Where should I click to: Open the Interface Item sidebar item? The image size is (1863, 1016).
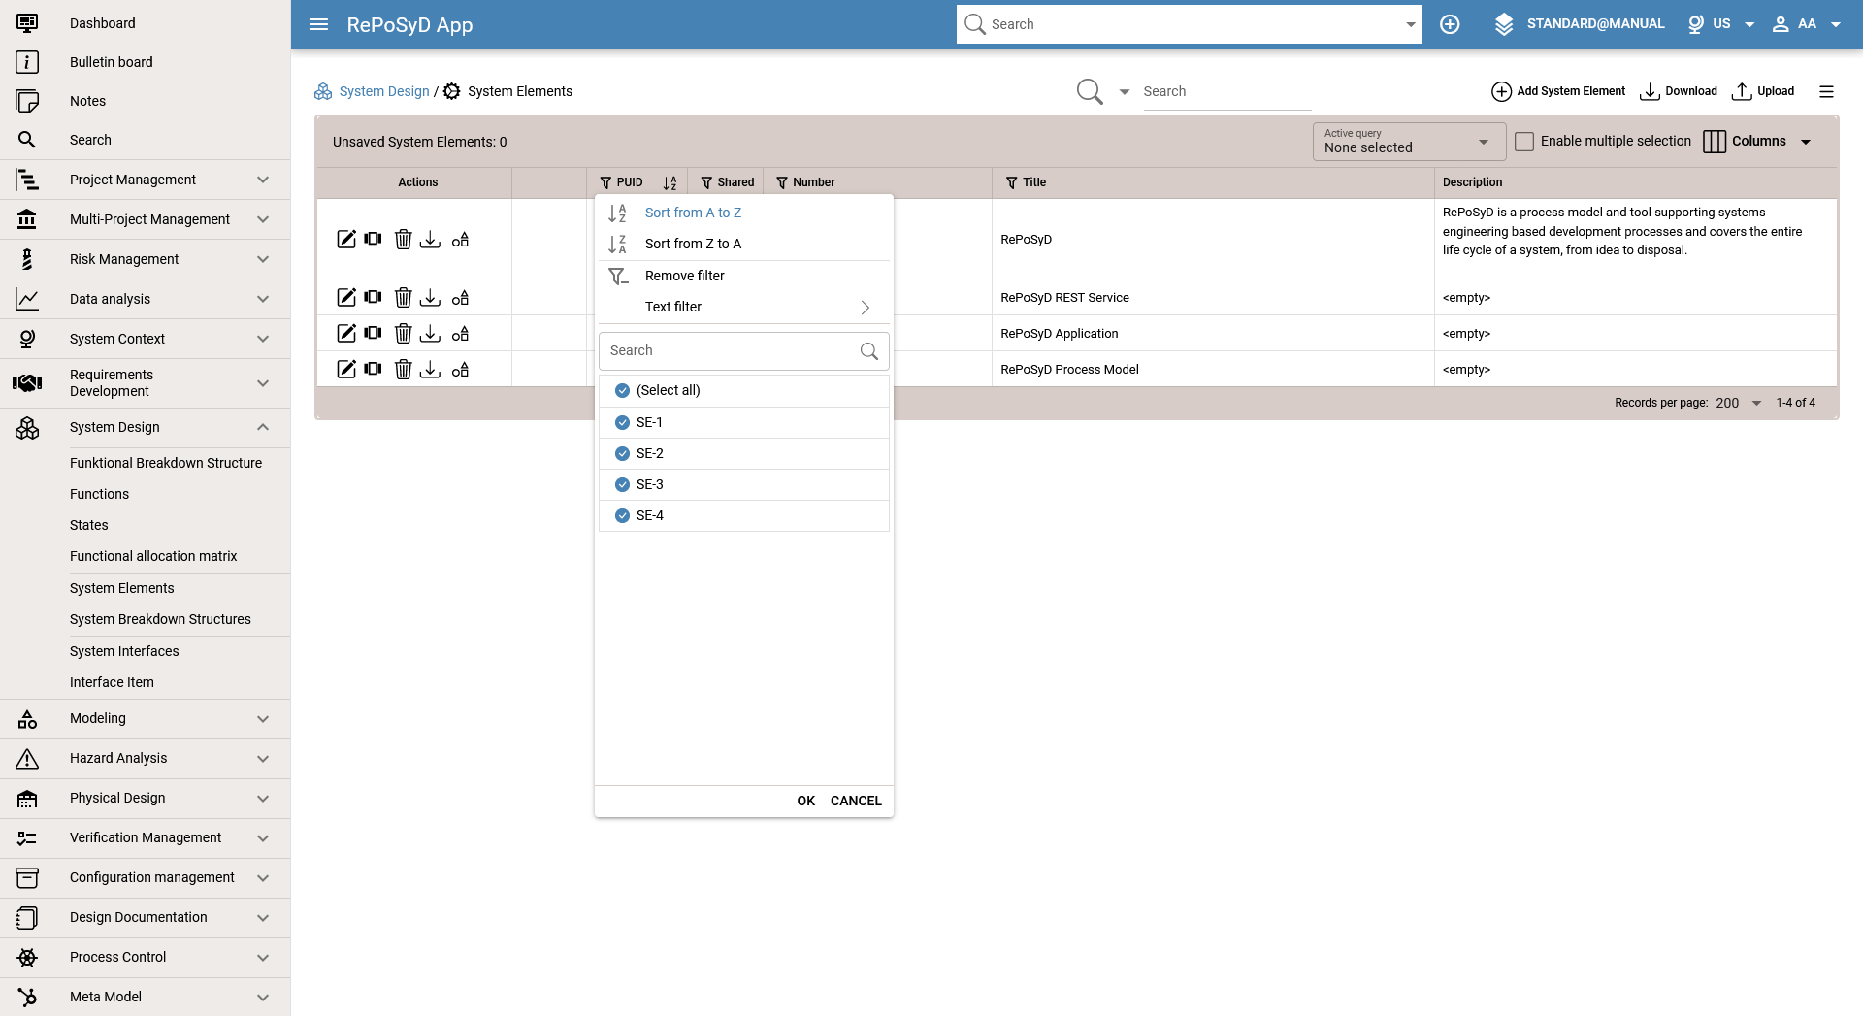click(112, 682)
